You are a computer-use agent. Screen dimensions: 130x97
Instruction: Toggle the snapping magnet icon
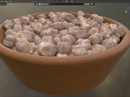[x=66, y=1]
